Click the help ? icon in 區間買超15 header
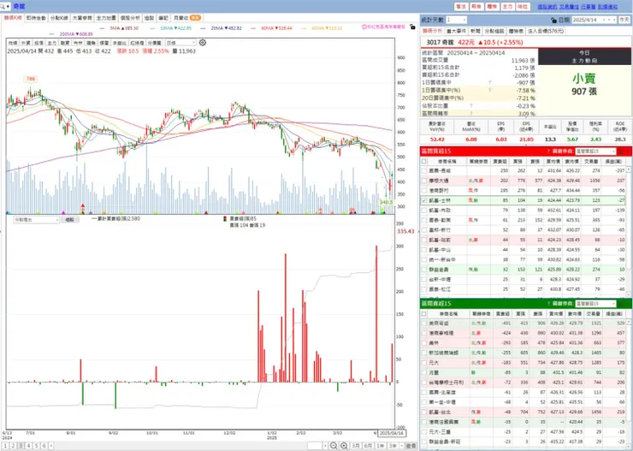Viewport: 633px width, 451px height. [548, 151]
